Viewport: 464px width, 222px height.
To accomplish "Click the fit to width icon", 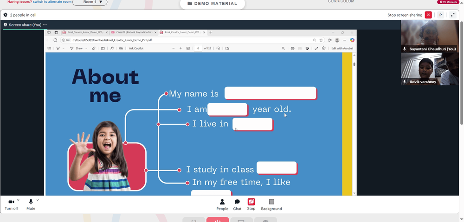I will coord(188,49).
